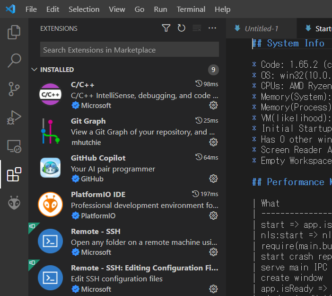Open the Remote - SSH extension title
This screenshot has height=296, width=332.
tap(96, 231)
